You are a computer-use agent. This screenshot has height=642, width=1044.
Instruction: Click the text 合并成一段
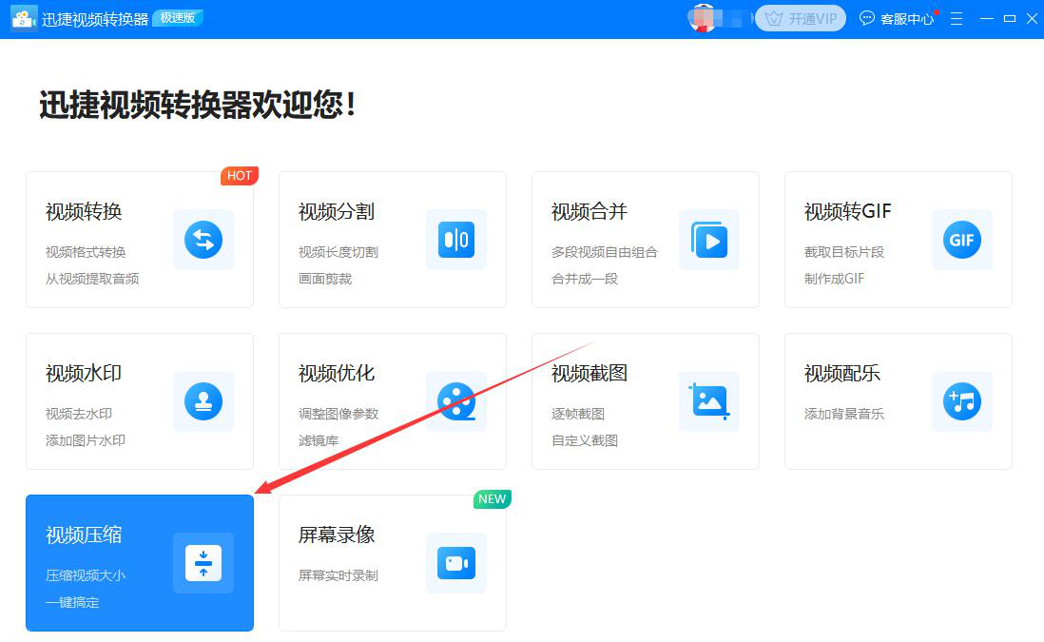585,279
